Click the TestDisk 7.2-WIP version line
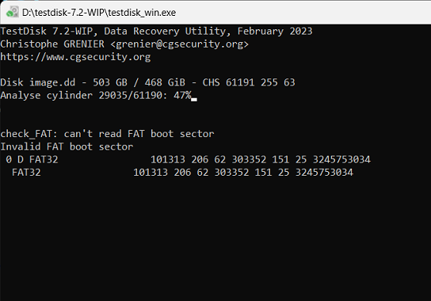431x301 pixels. pos(156,32)
